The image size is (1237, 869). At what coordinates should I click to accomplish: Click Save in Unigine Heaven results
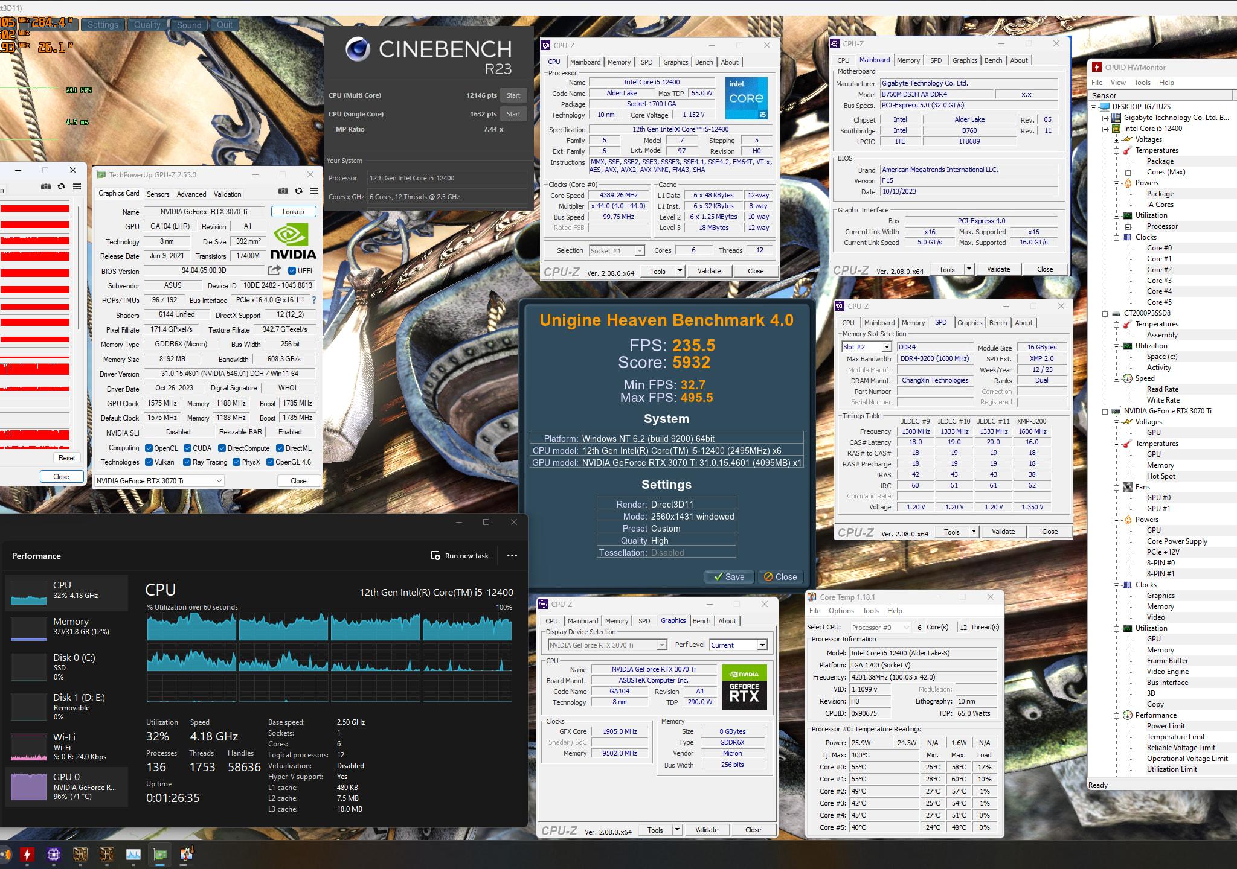point(728,577)
